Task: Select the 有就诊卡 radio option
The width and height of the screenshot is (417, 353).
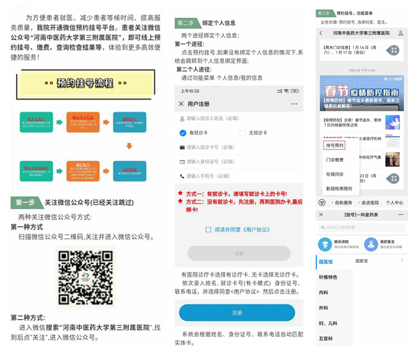Action: [183, 133]
